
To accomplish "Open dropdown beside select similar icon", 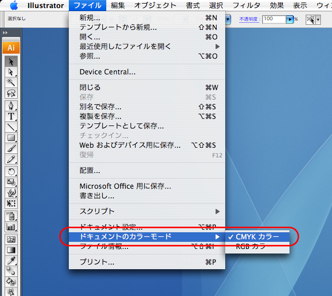I will tap(318, 20).
